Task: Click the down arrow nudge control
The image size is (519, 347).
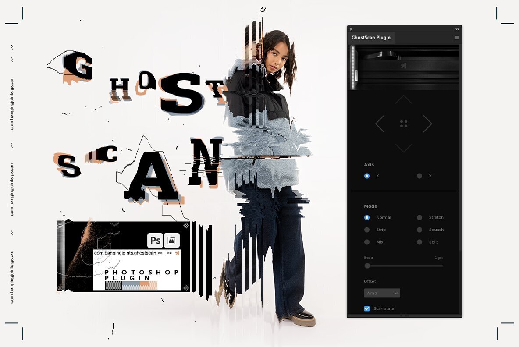Action: pos(404,148)
